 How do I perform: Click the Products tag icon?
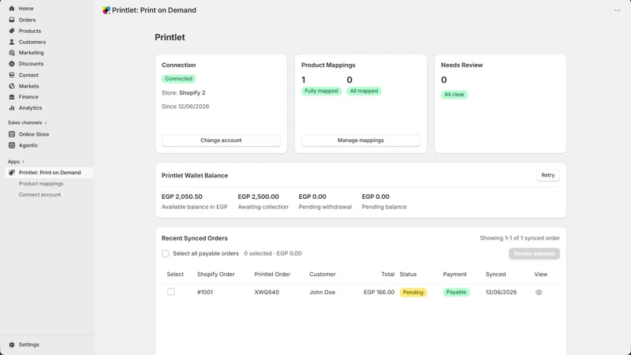pos(12,31)
